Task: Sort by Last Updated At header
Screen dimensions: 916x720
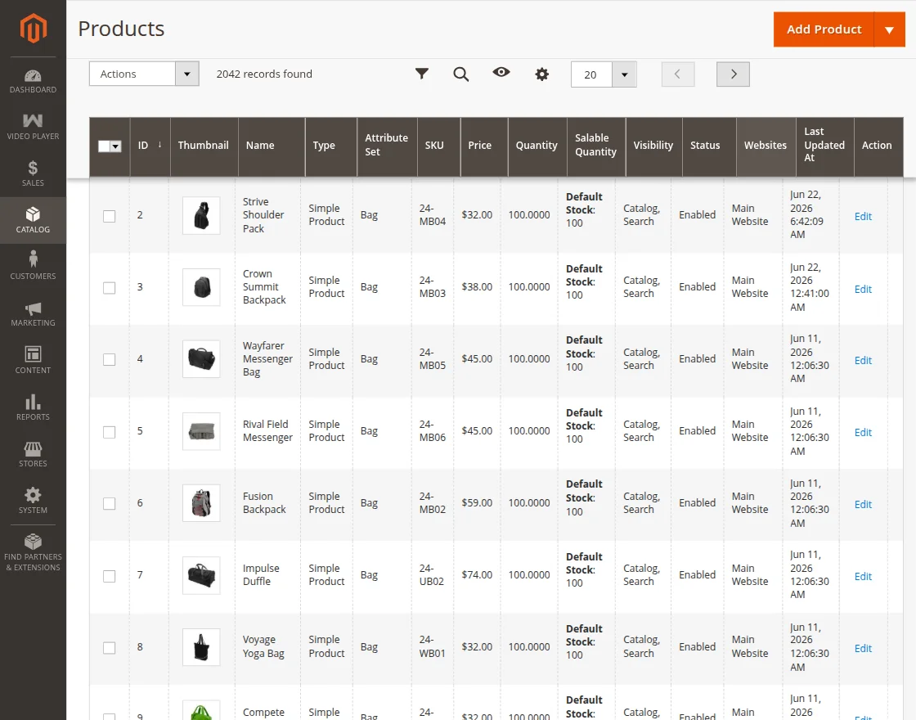Action: tap(825, 146)
